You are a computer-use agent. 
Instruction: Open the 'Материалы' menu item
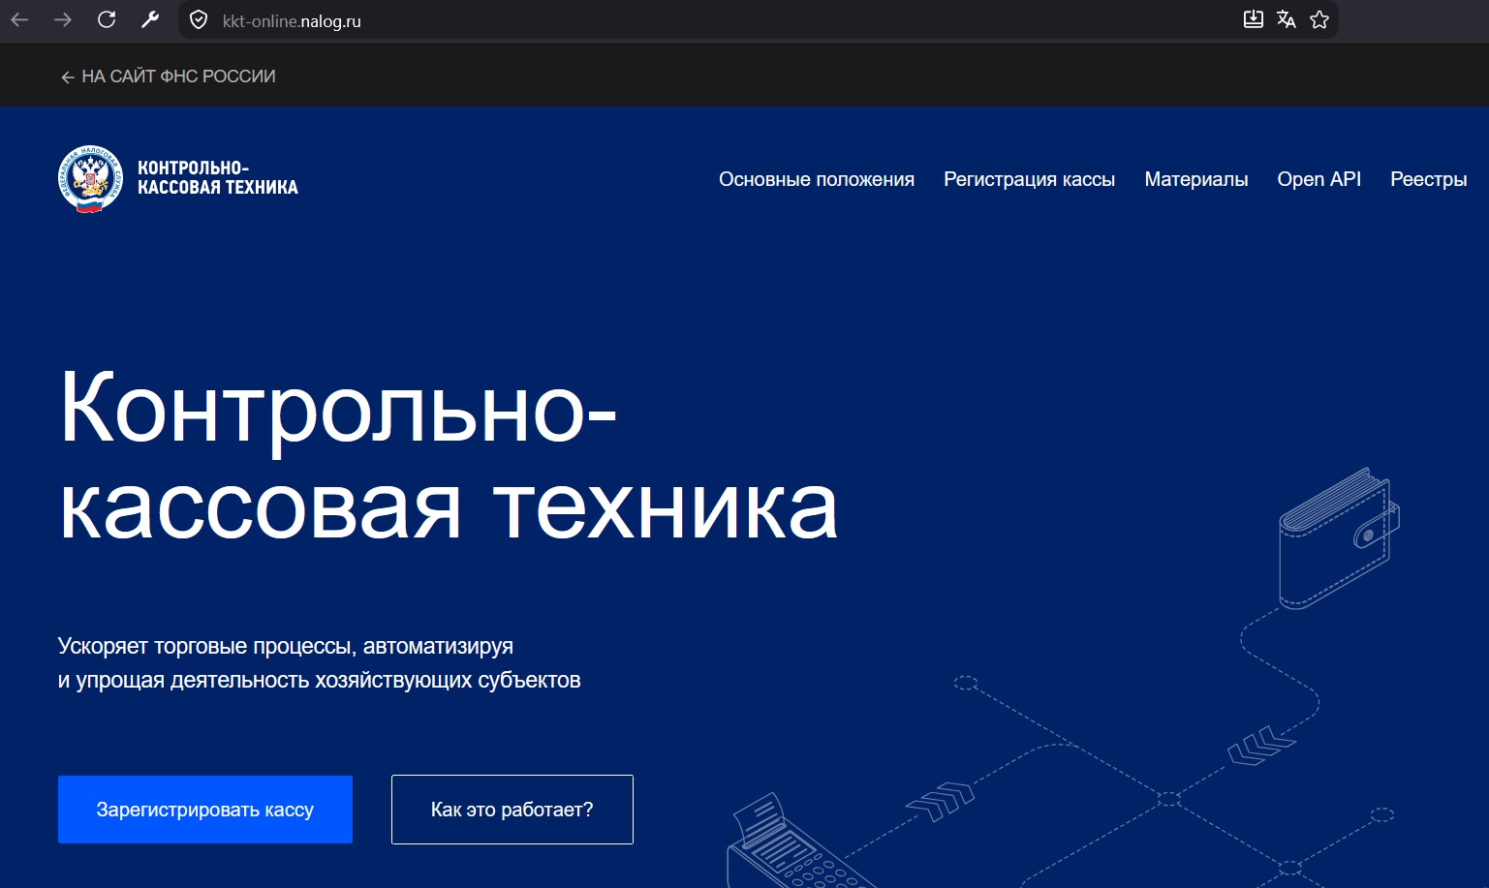coord(1195,179)
